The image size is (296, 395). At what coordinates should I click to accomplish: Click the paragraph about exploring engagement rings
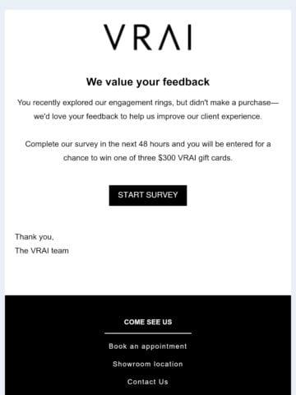[x=148, y=109]
